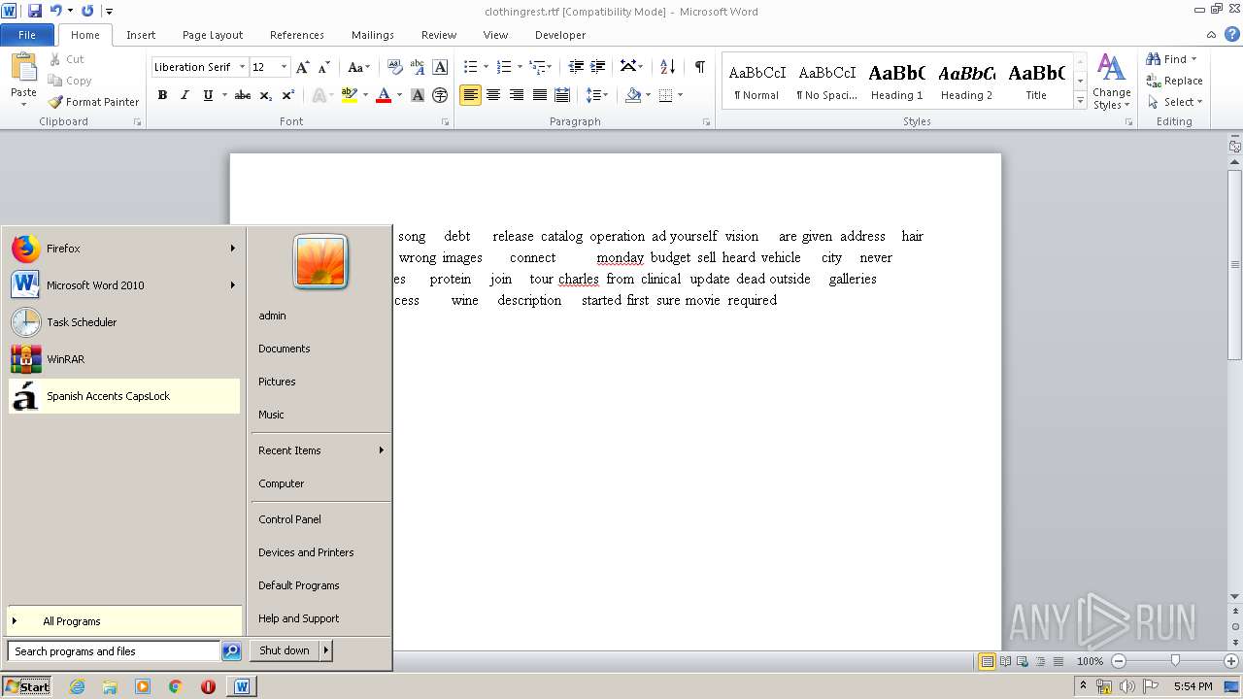
Task: Open the font color dropdown arrow
Action: pyautogui.click(x=399, y=95)
